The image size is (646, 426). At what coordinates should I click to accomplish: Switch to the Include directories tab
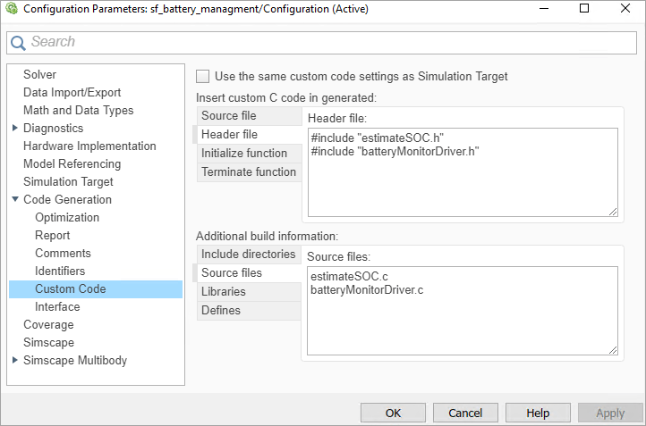pos(249,255)
